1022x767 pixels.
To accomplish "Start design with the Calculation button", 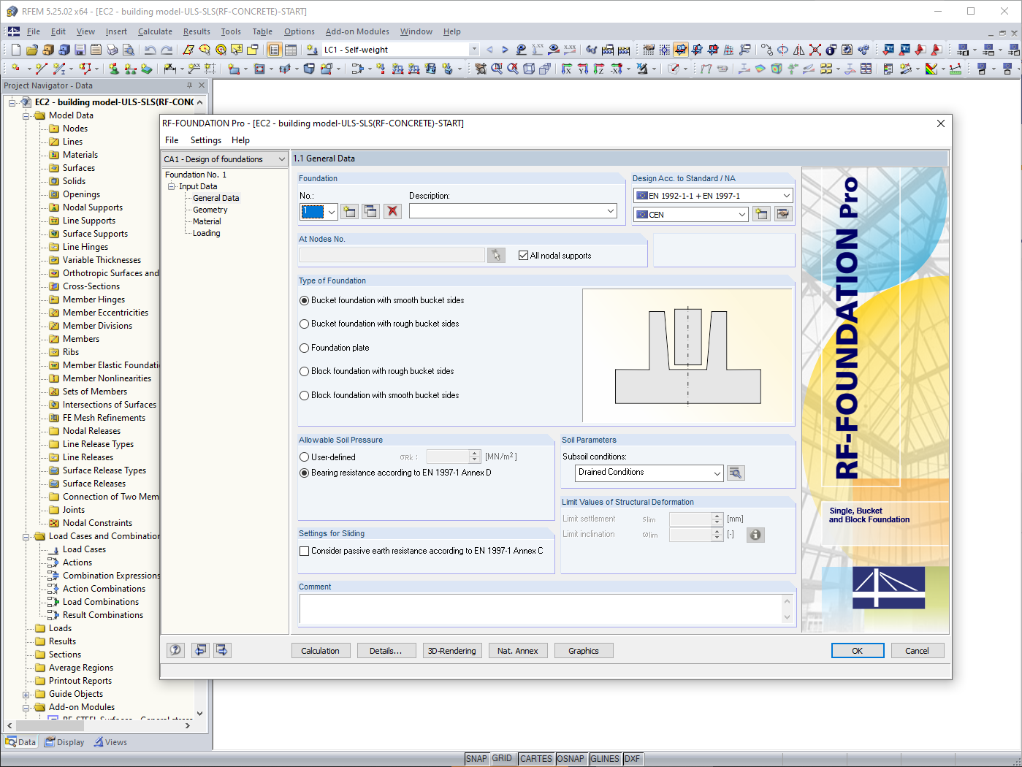I will [x=321, y=650].
